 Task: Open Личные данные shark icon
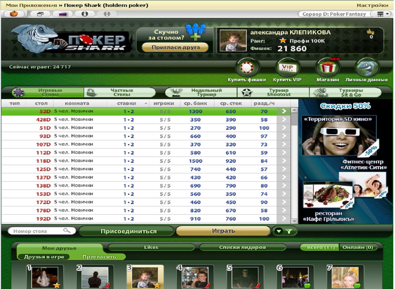[367, 68]
